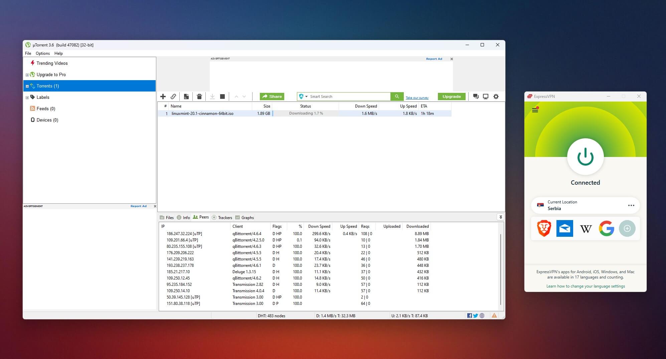
Task: Open the File menu
Action: (28, 53)
